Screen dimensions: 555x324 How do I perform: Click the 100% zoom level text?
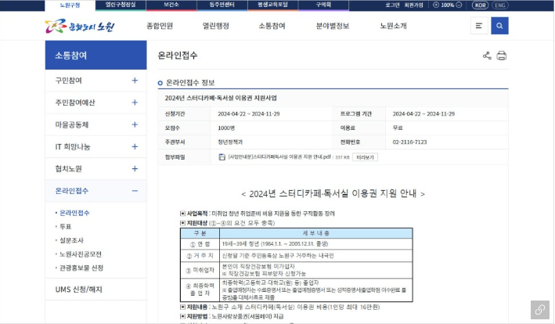pyautogui.click(x=448, y=5)
